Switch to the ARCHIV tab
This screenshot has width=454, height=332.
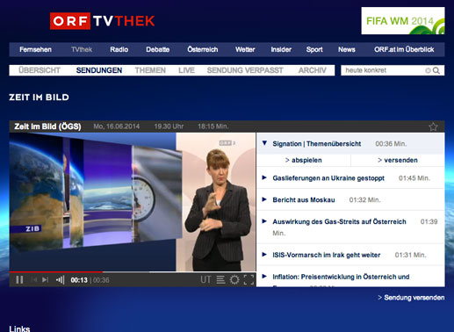click(312, 70)
